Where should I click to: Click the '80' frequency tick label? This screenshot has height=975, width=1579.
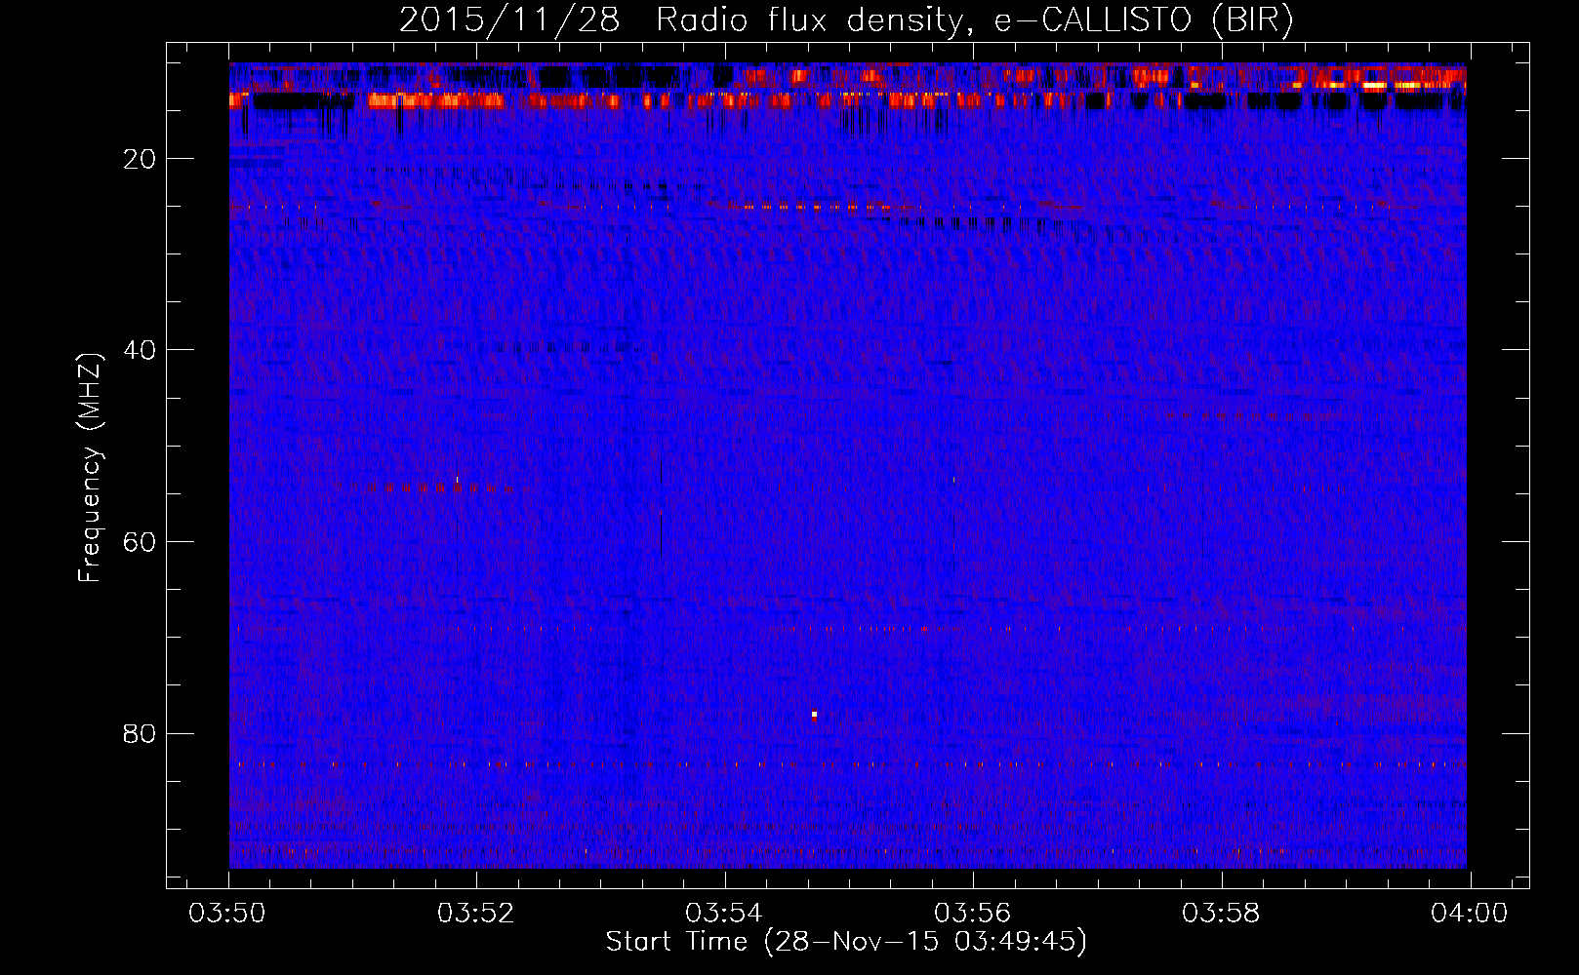140,733
